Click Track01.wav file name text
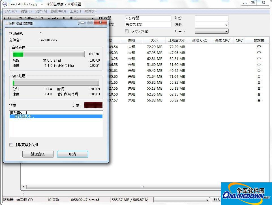The width and height of the screenshot is (272, 205). coord(48,40)
